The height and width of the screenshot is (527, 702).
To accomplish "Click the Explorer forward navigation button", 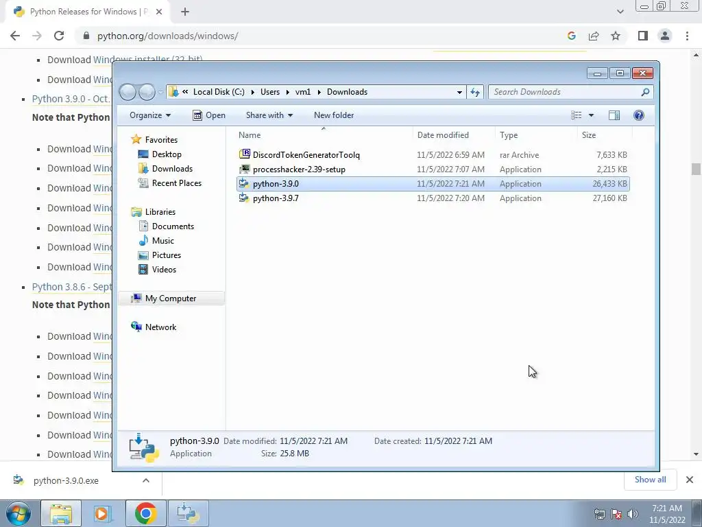I will tap(147, 92).
